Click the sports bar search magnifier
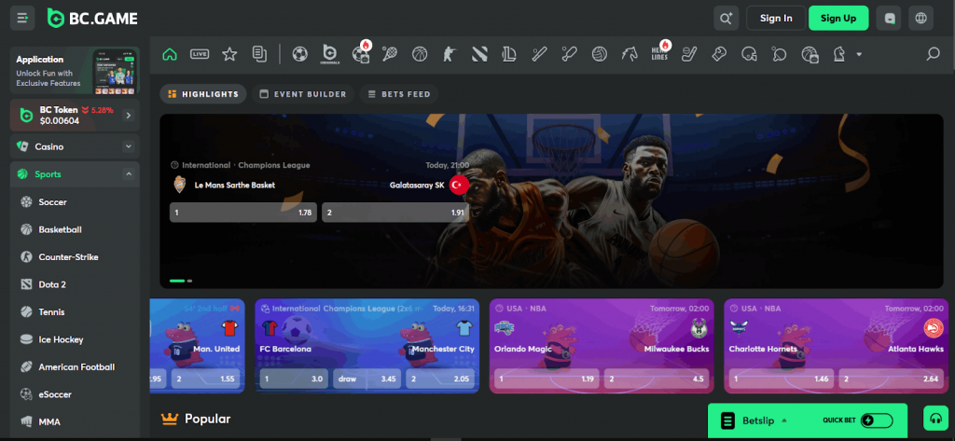Image resolution: width=955 pixels, height=441 pixels. pos(932,54)
